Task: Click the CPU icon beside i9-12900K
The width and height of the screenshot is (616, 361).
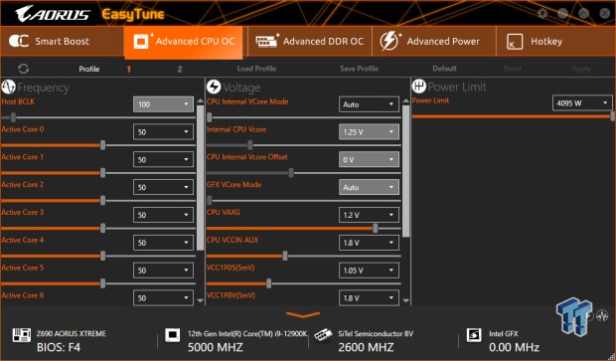Action: (x=173, y=335)
